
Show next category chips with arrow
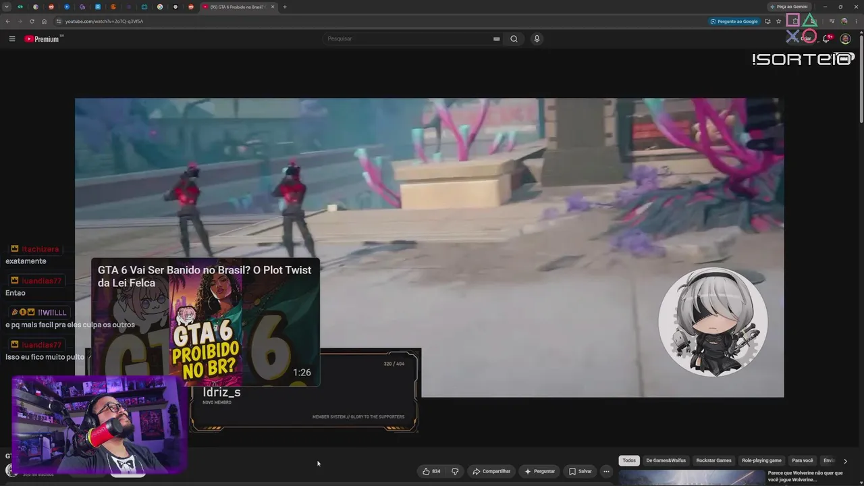pos(845,461)
